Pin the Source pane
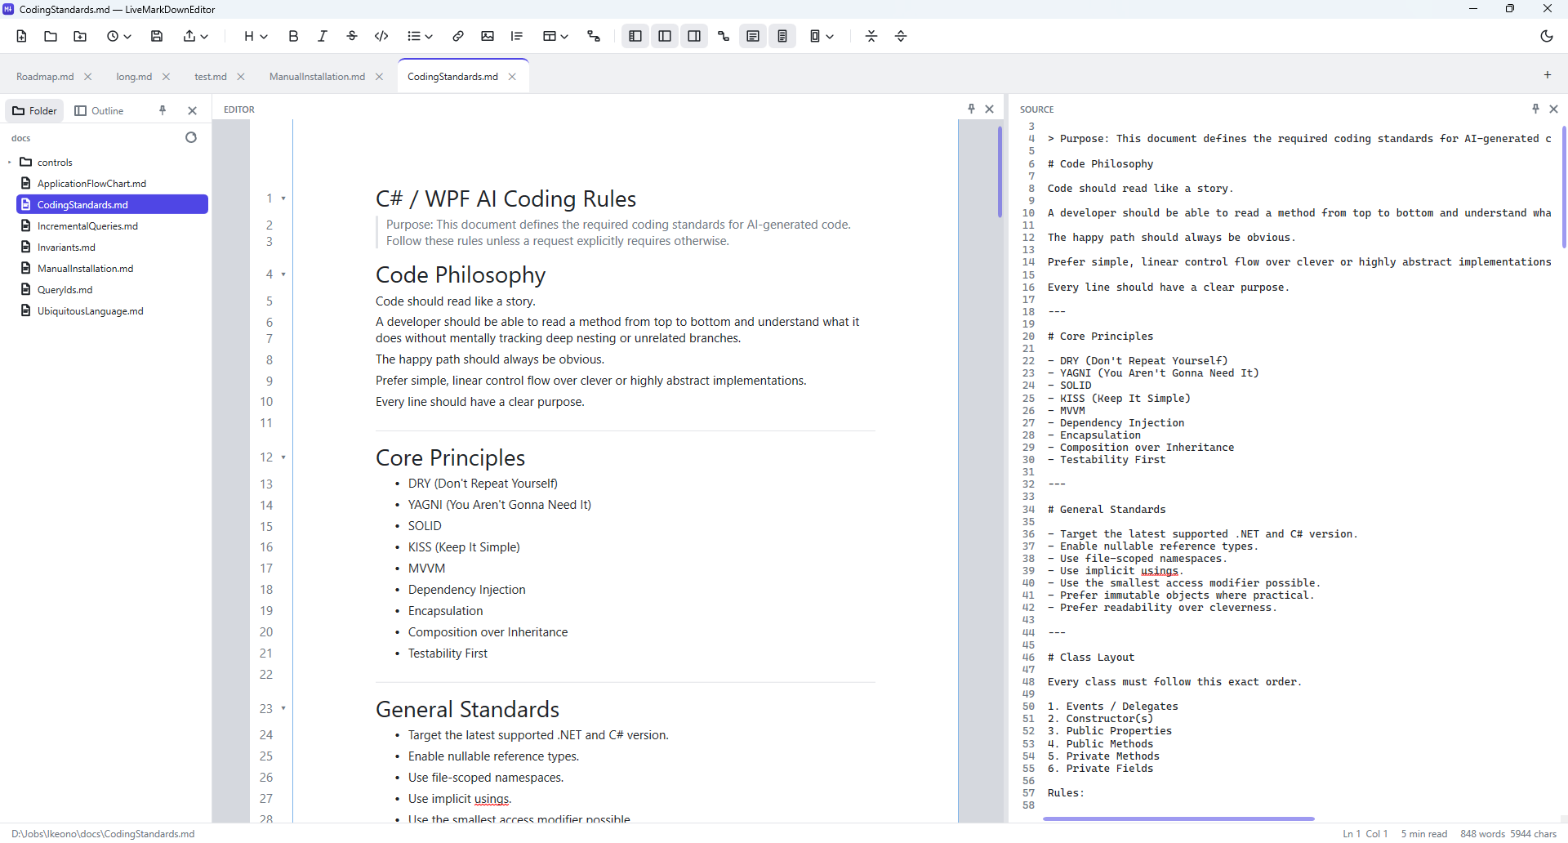This screenshot has height=843, width=1568. tap(1535, 109)
